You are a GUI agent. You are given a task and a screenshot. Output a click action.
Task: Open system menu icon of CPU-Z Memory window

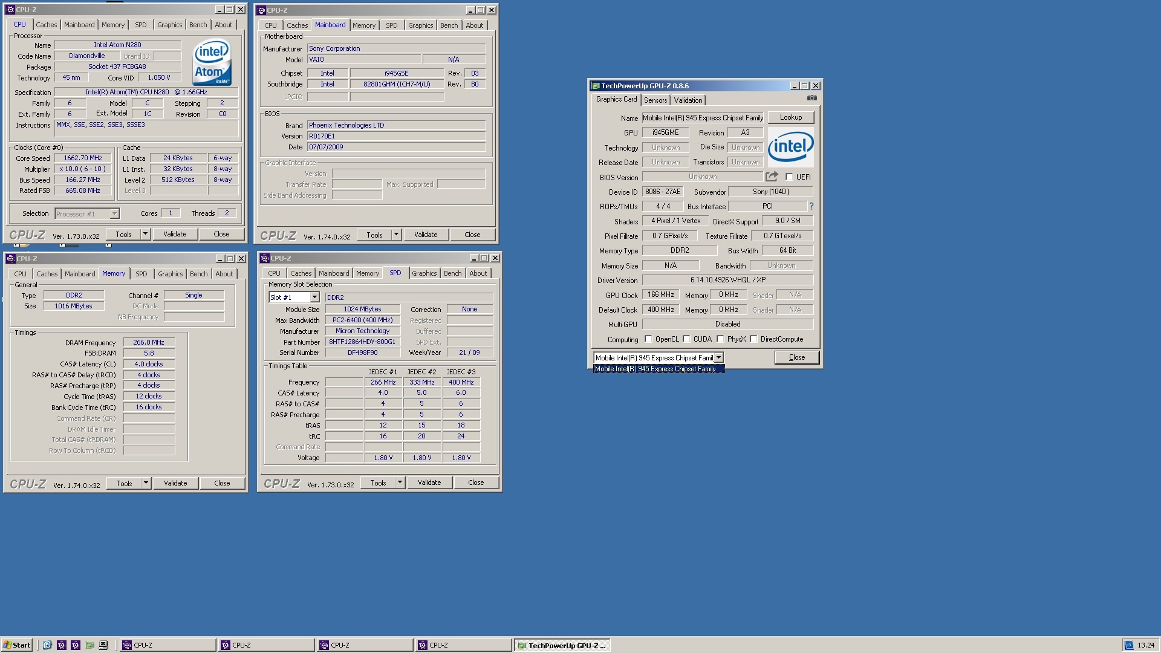(10, 259)
